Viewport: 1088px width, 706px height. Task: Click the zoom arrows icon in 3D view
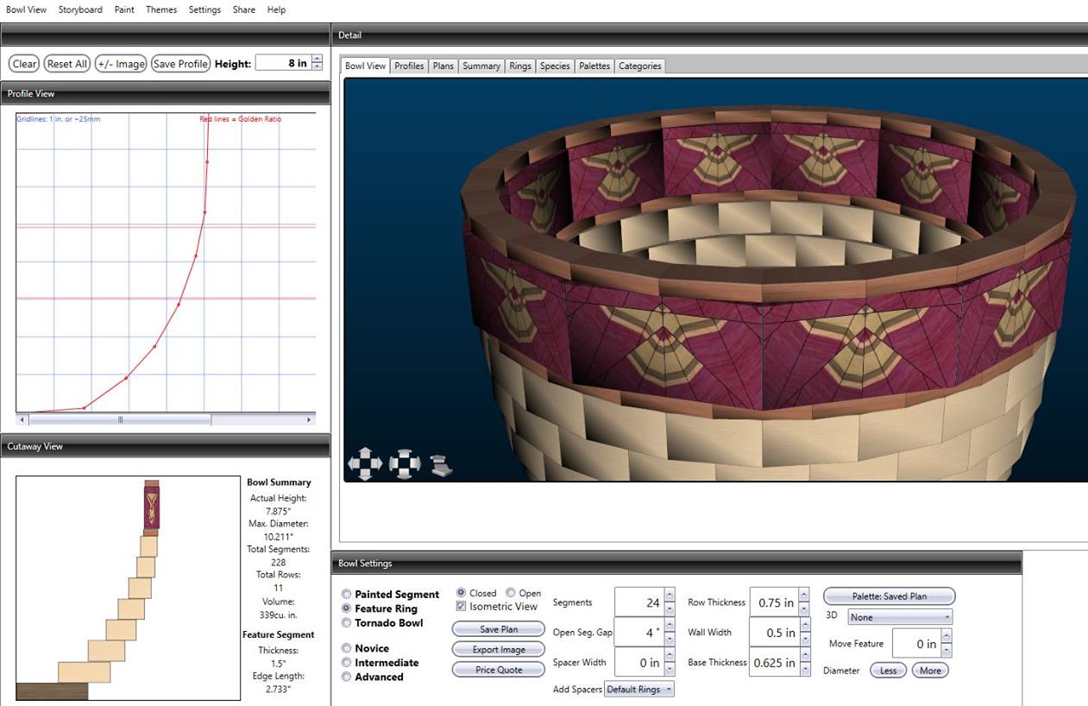[x=405, y=463]
